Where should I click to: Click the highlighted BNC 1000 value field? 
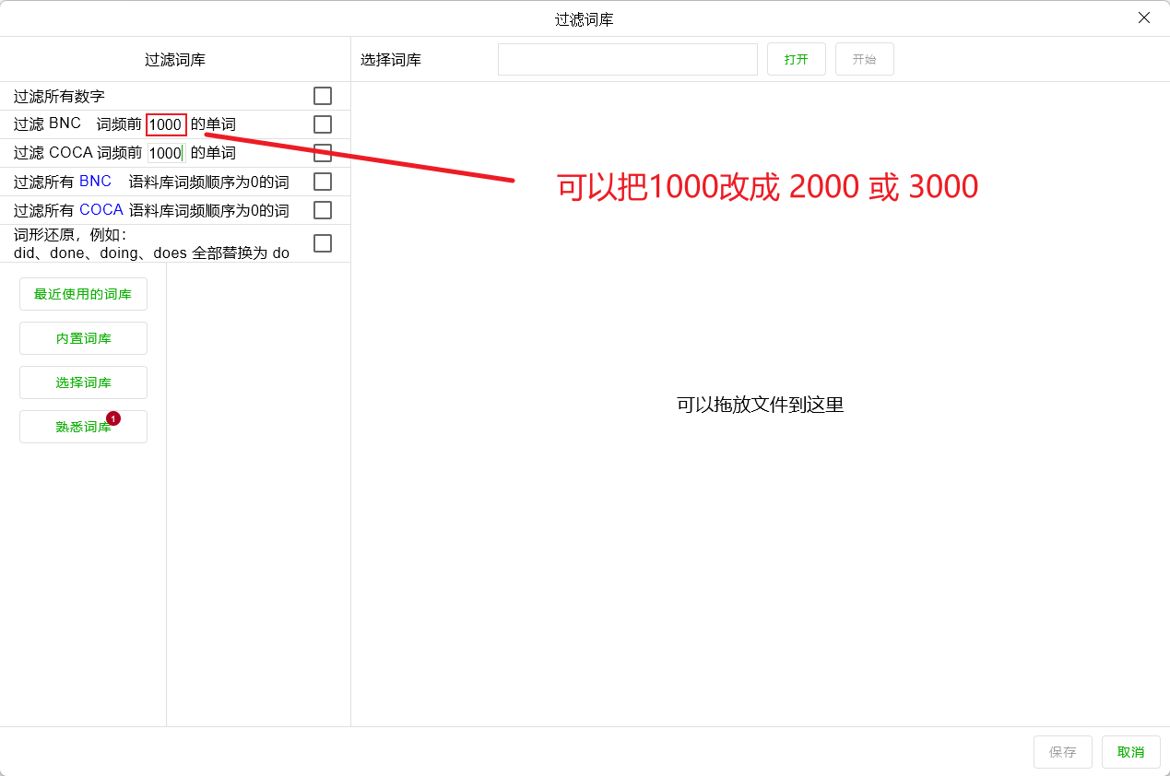pos(165,124)
